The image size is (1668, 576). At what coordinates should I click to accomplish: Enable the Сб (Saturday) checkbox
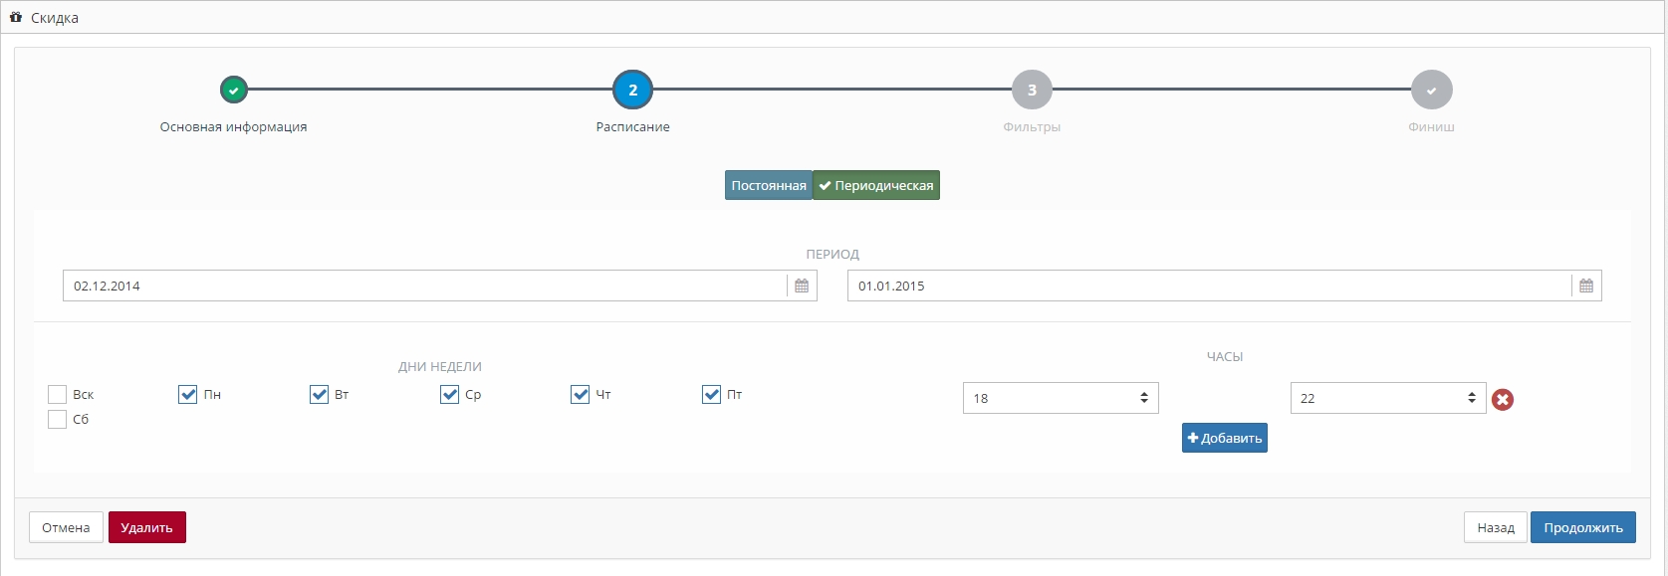[57, 419]
